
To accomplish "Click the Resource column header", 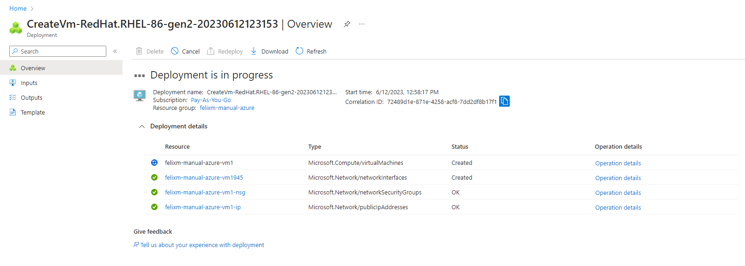I will [x=177, y=146].
